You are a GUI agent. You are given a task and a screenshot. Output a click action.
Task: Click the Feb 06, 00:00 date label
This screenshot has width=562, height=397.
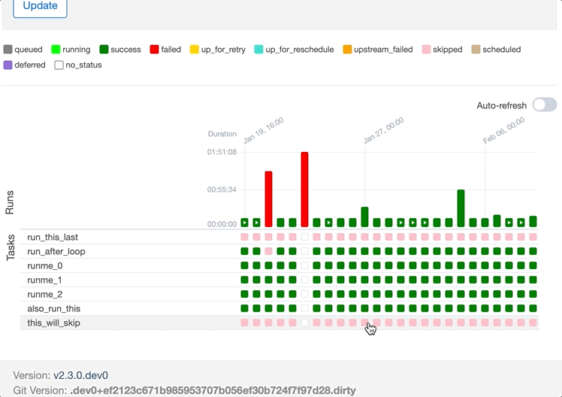[x=503, y=130]
